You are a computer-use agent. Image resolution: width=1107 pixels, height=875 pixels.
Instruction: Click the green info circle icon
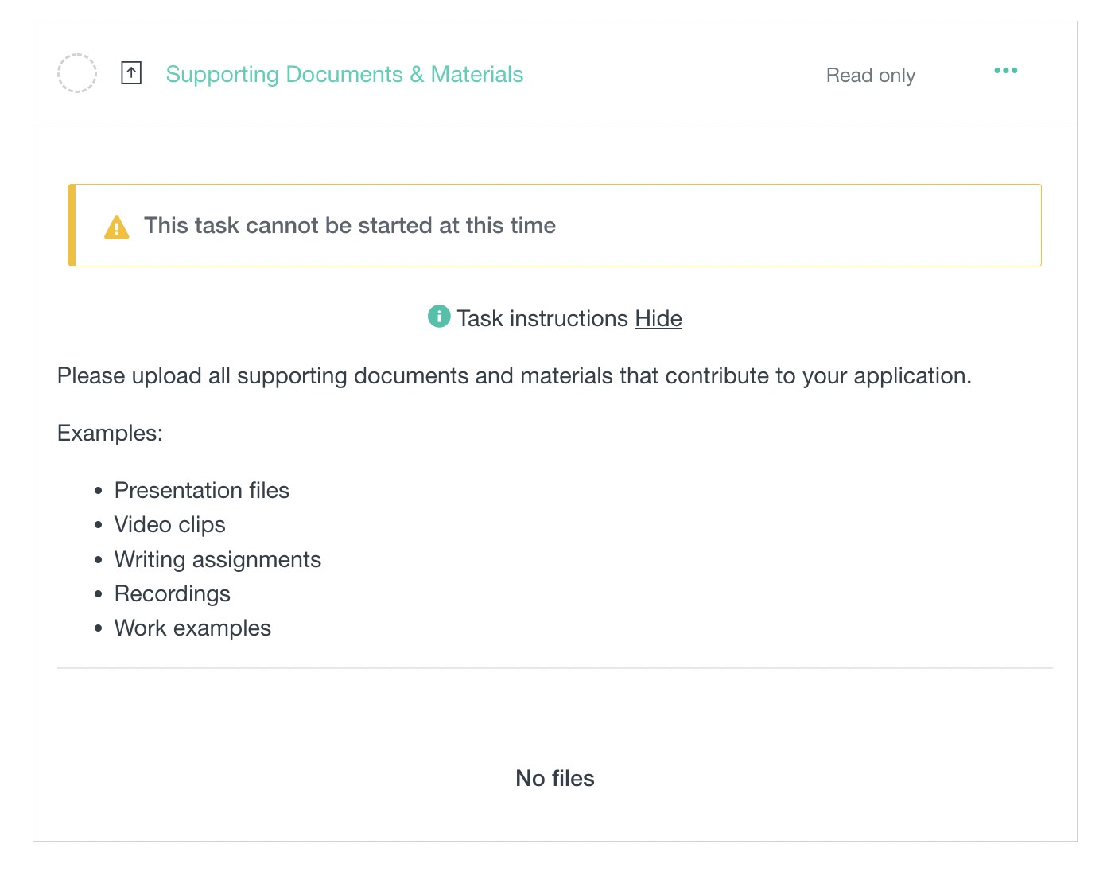tap(439, 316)
